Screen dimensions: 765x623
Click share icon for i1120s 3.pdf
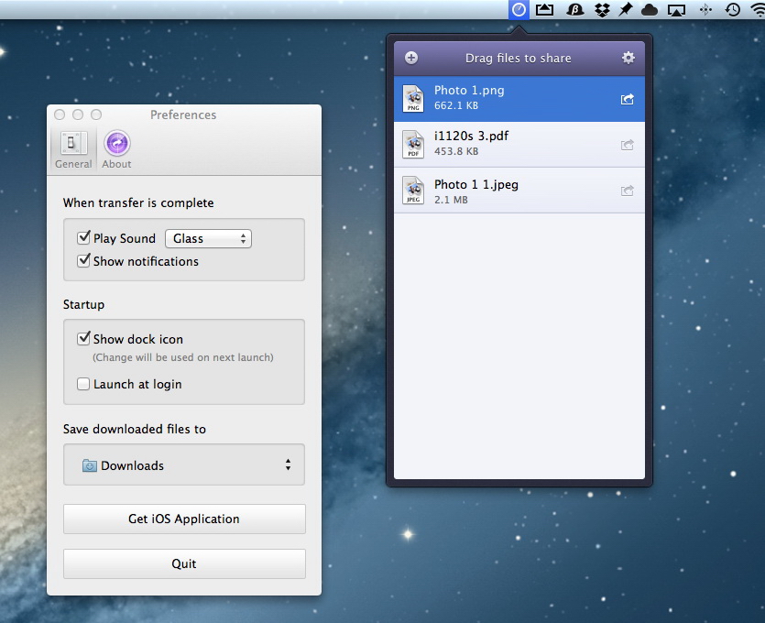627,145
